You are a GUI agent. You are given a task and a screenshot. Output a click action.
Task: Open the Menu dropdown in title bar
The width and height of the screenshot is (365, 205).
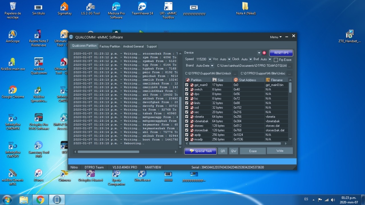(275, 37)
